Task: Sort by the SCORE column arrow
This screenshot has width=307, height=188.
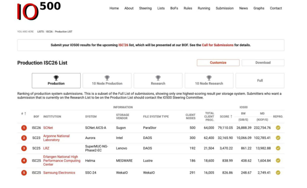Action: coord(231,116)
